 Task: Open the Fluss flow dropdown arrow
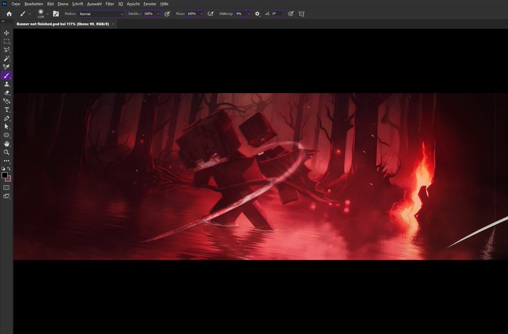pos(202,14)
